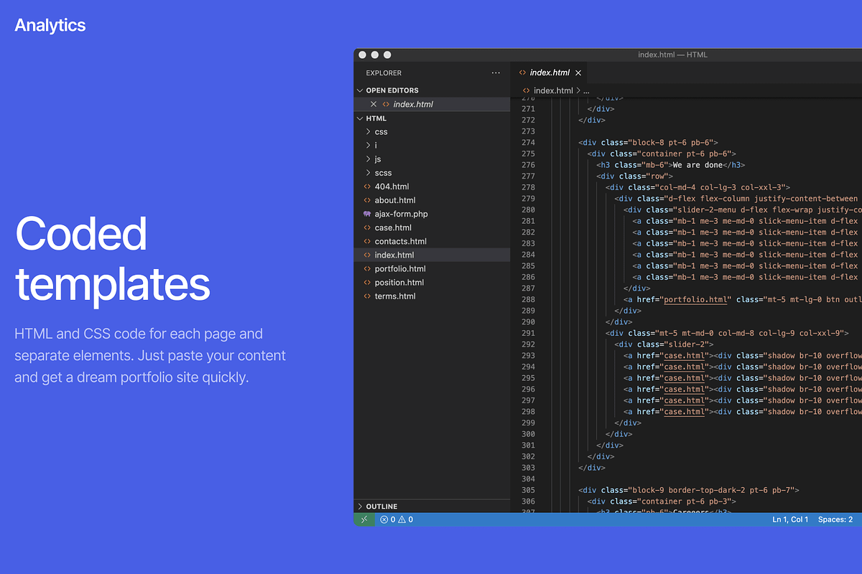Open the Ln 1, Col 1 cursor indicator
Viewport: 862px width, 574px height.
point(789,519)
